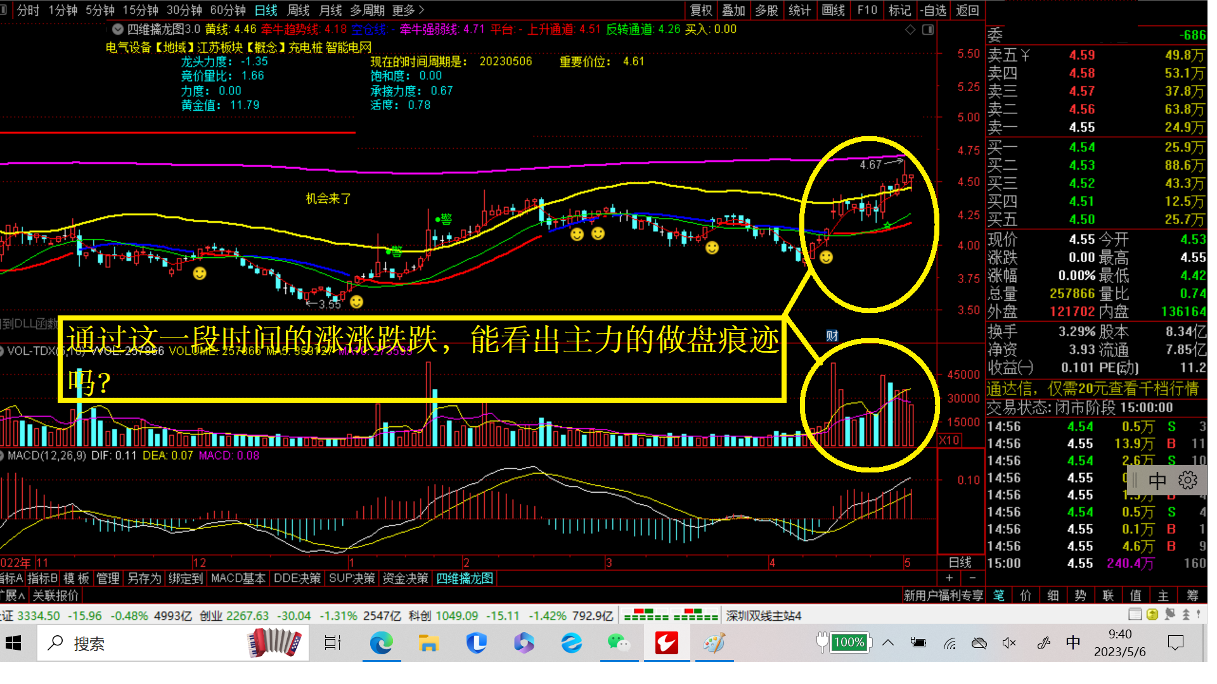Open the list icon in status bar
This screenshot has width=1217, height=684.
point(1135,614)
